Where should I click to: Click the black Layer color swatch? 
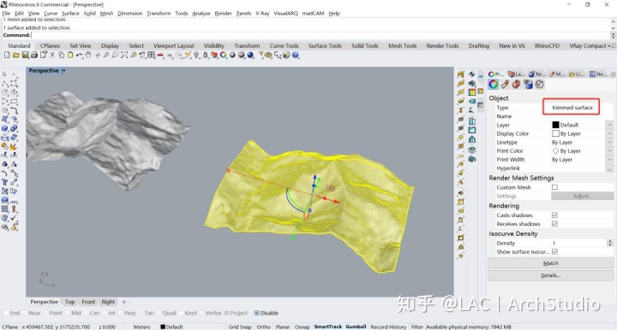tap(555, 125)
